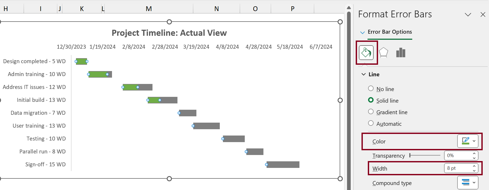Viewport: 489px width, 190px height.
Task: Increase the line Width spinner value
Action: [x=474, y=166]
